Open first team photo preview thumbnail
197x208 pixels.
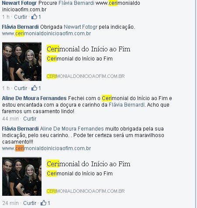(x=22, y=61)
